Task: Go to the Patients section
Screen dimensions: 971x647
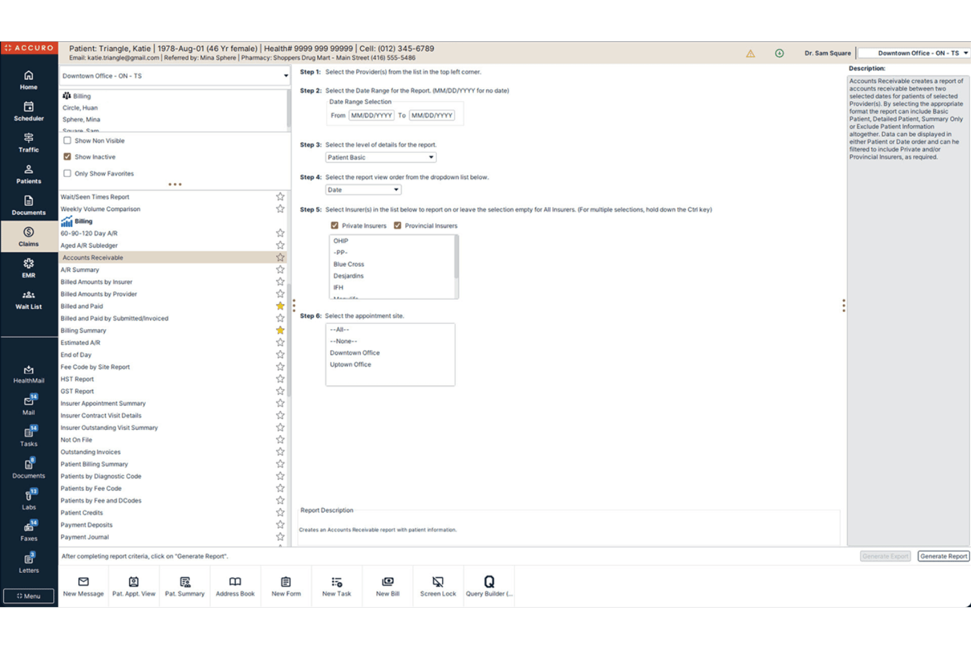Action: 28,174
